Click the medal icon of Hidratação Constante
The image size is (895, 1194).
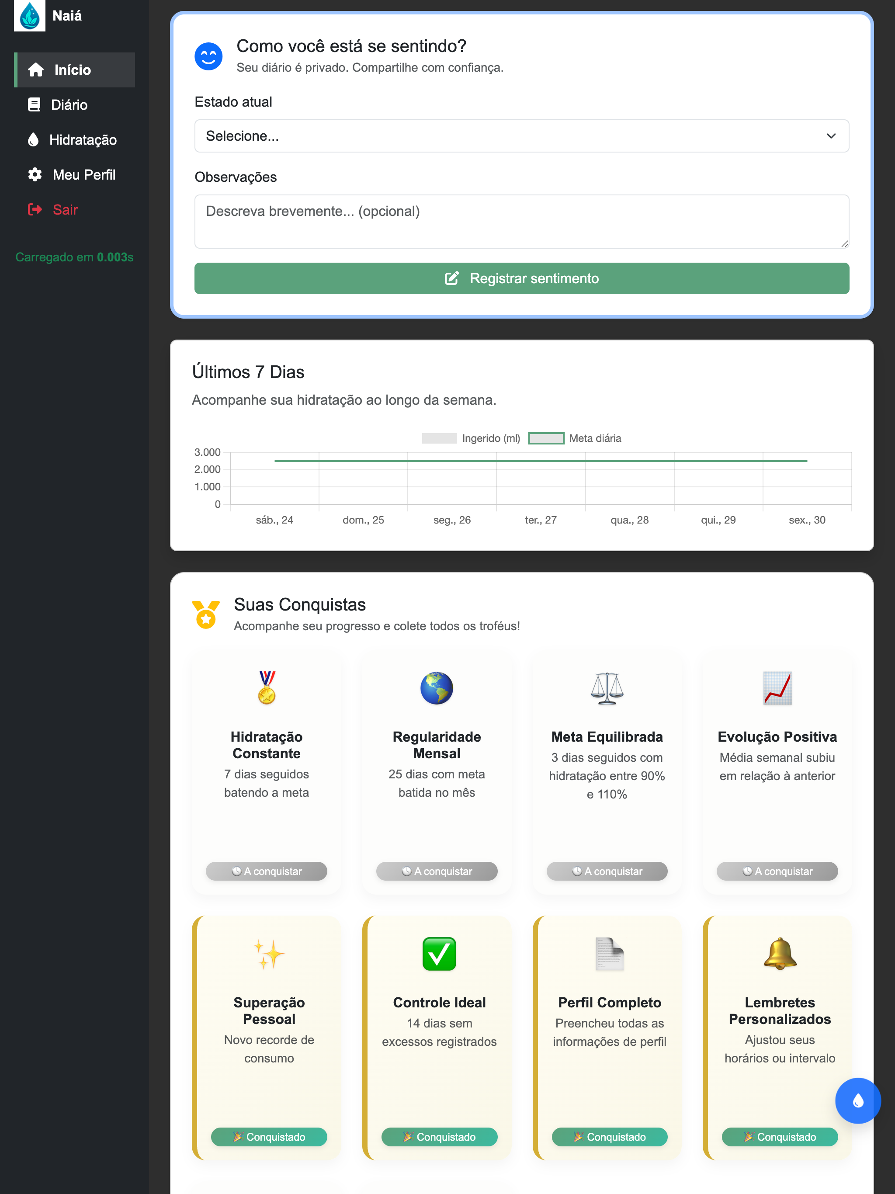(x=267, y=687)
